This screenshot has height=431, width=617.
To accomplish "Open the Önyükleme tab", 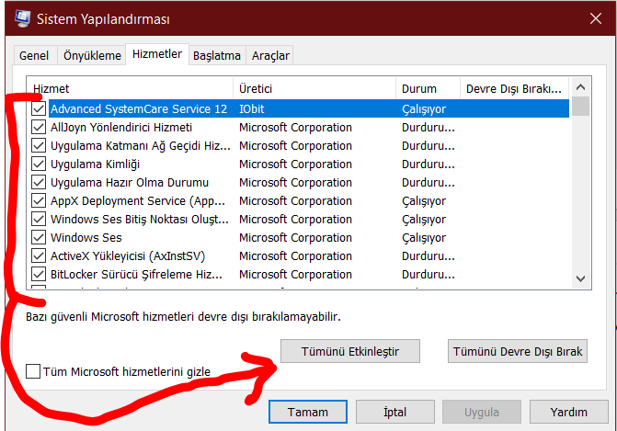I will click(x=92, y=55).
